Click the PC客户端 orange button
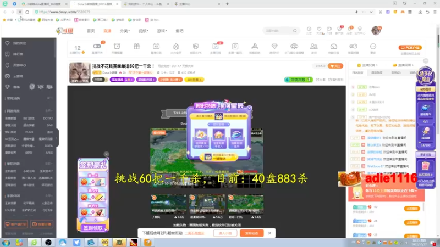 pos(410,48)
